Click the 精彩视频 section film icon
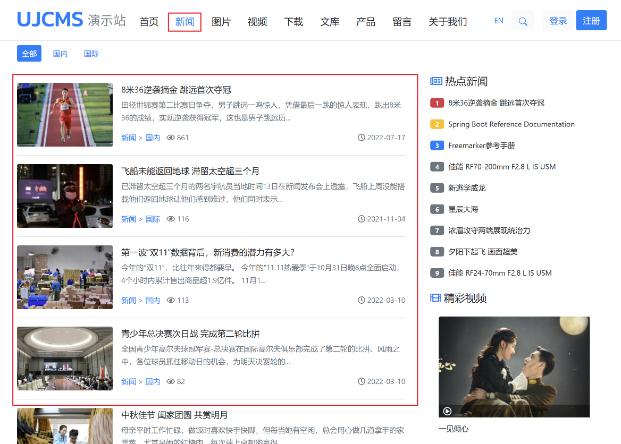The image size is (621, 444). pyautogui.click(x=435, y=298)
